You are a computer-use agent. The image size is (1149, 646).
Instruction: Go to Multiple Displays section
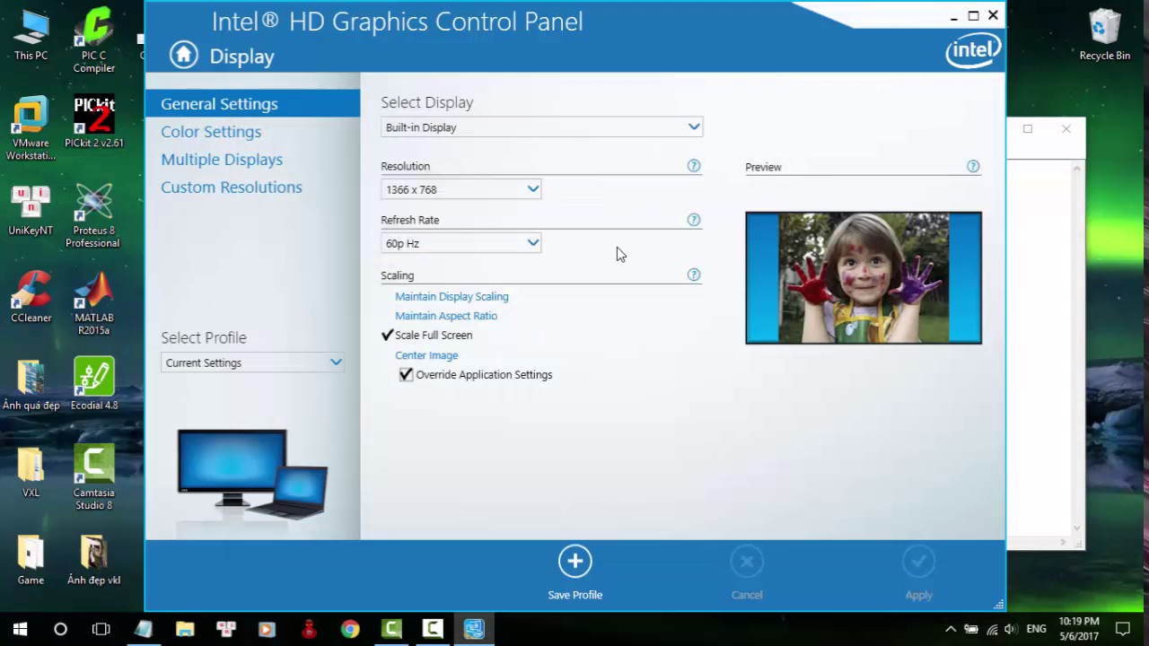(x=222, y=160)
